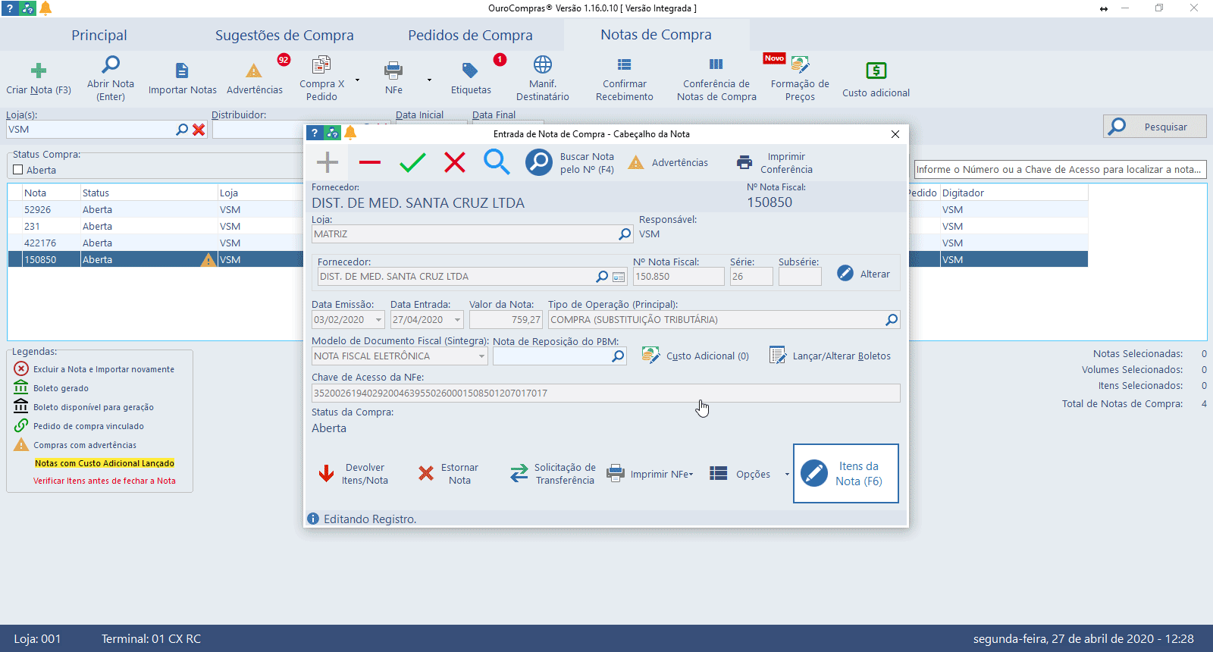This screenshot has width=1213, height=652.
Task: Expand the Data Entrada date dropdown
Action: point(457,320)
